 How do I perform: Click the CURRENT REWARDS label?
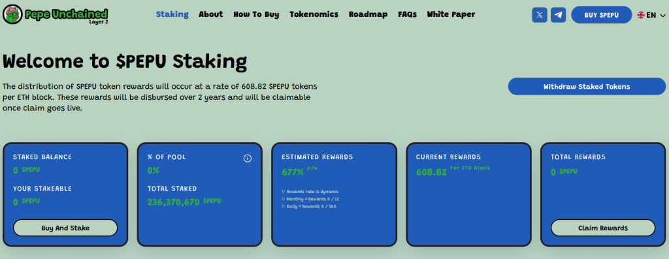coord(448,157)
